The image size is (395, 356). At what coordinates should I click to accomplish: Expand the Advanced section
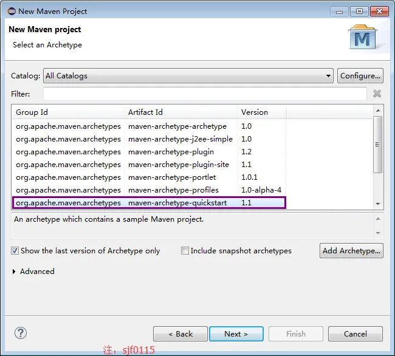[14, 272]
